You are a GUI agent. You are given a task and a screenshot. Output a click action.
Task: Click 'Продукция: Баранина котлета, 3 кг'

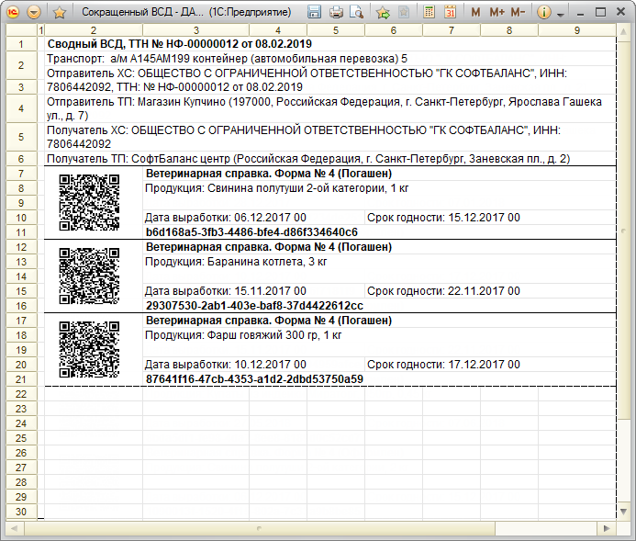236,262
